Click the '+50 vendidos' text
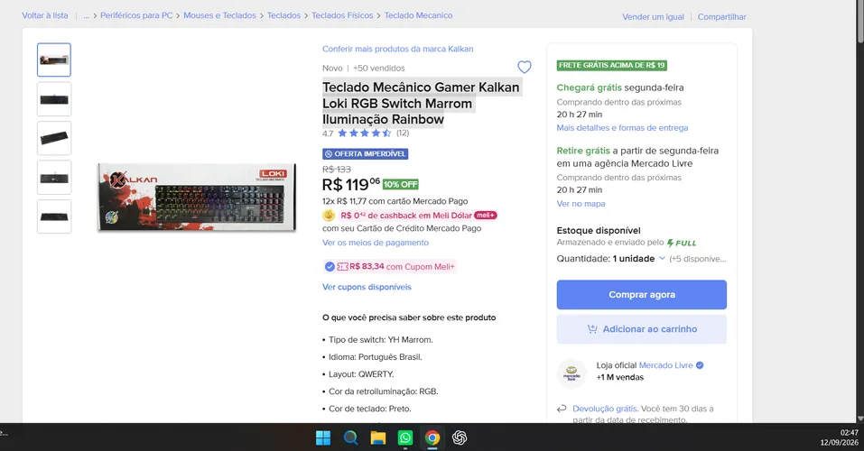 379,69
